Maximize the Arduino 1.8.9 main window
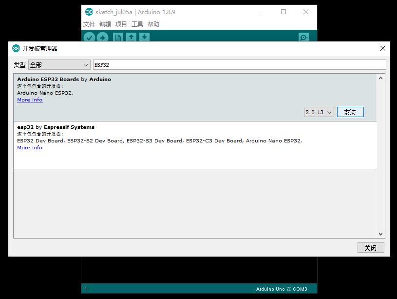 tap(284, 12)
